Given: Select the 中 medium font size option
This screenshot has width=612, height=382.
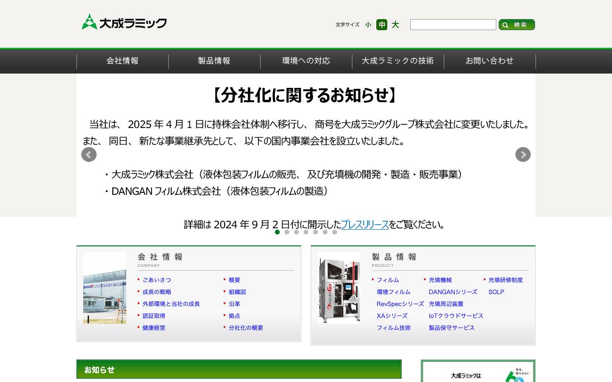Looking at the screenshot, I should (382, 25).
